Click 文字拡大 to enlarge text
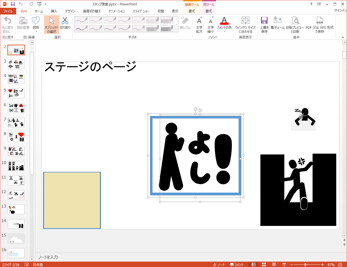The image size is (347, 267). tap(199, 24)
